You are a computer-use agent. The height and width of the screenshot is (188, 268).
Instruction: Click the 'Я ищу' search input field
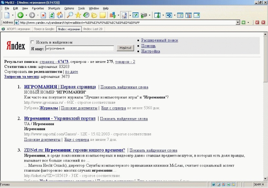click(x=79, y=48)
